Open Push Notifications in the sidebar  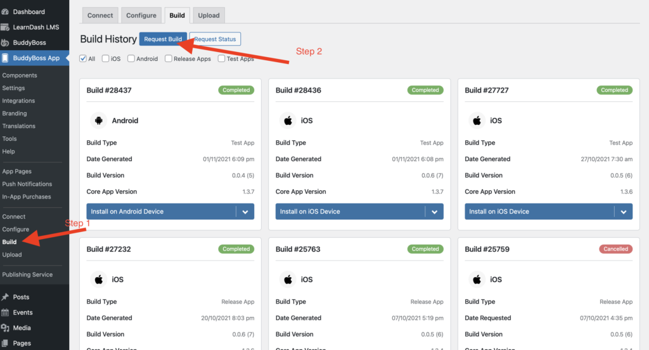tap(27, 184)
